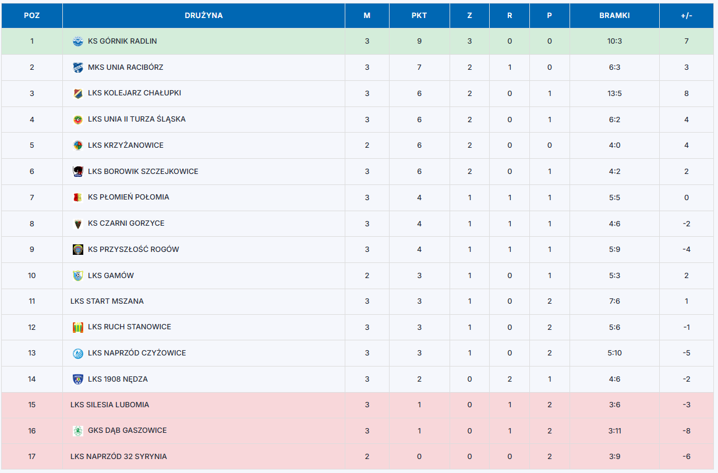Viewport: 718px width, 473px height.
Task: Open LKS Silesia Lubomia team page
Action: point(109,405)
